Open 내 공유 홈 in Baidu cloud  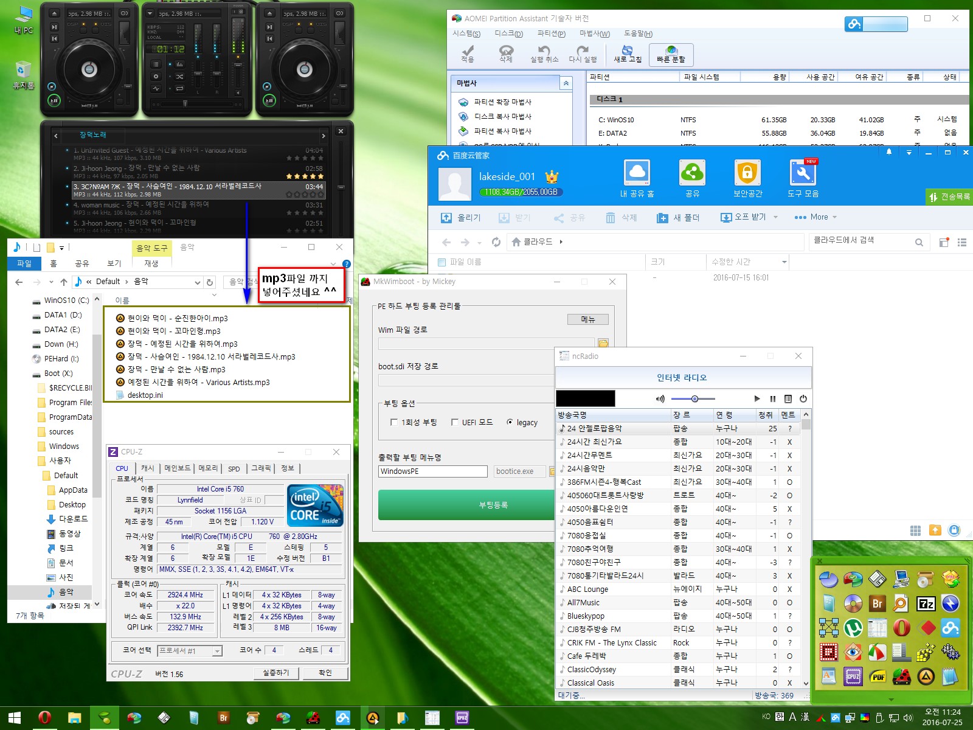(637, 178)
